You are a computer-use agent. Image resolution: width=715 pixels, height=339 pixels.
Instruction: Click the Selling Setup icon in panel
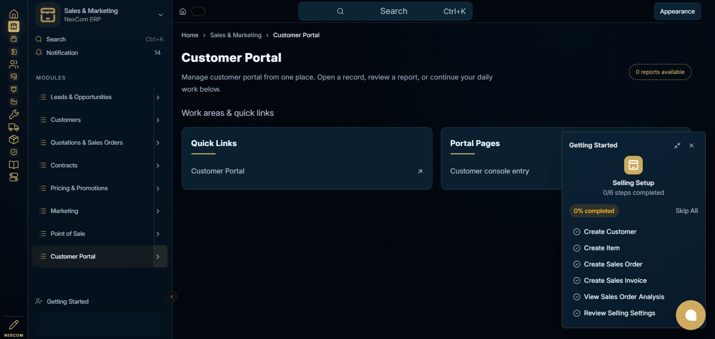633,165
